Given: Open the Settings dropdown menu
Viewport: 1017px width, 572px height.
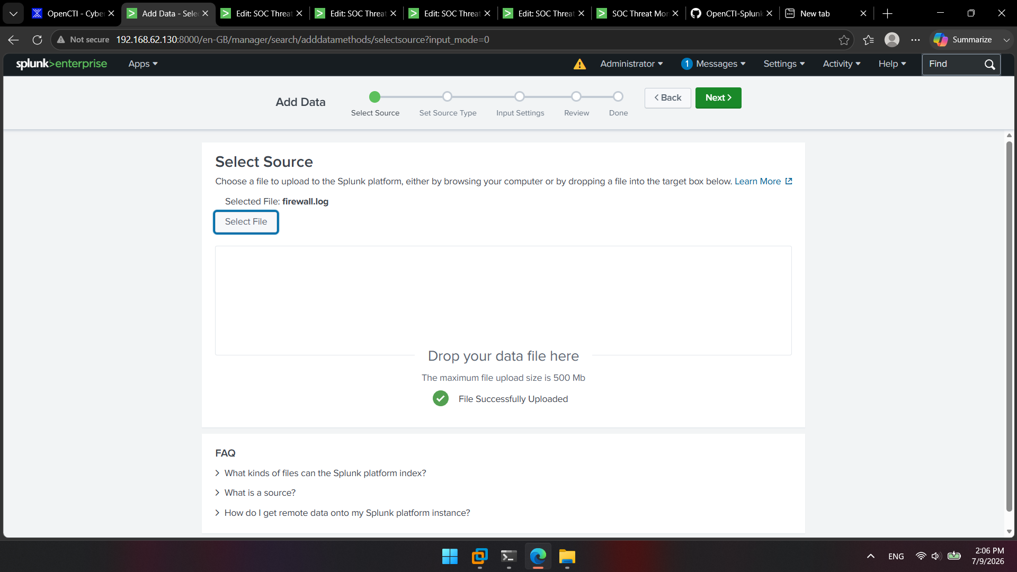Looking at the screenshot, I should coord(784,64).
